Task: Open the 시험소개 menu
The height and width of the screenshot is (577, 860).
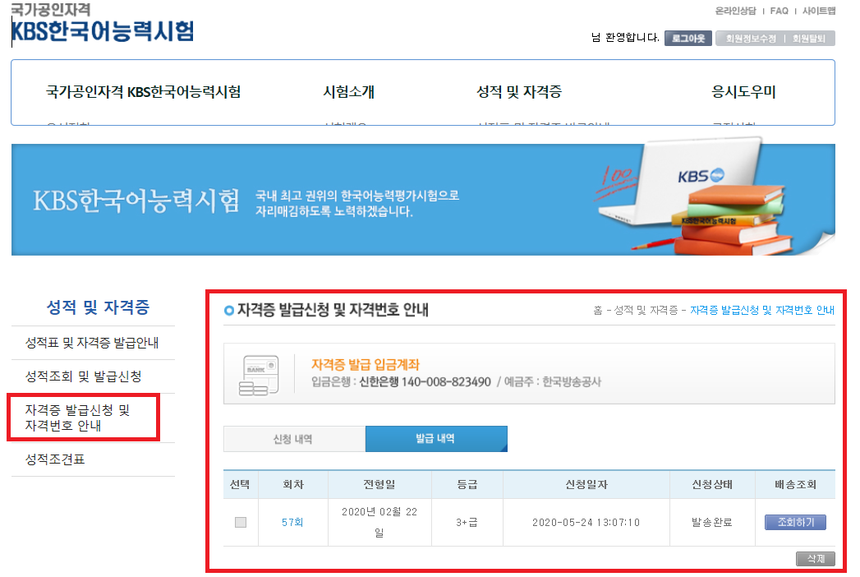Action: click(349, 92)
